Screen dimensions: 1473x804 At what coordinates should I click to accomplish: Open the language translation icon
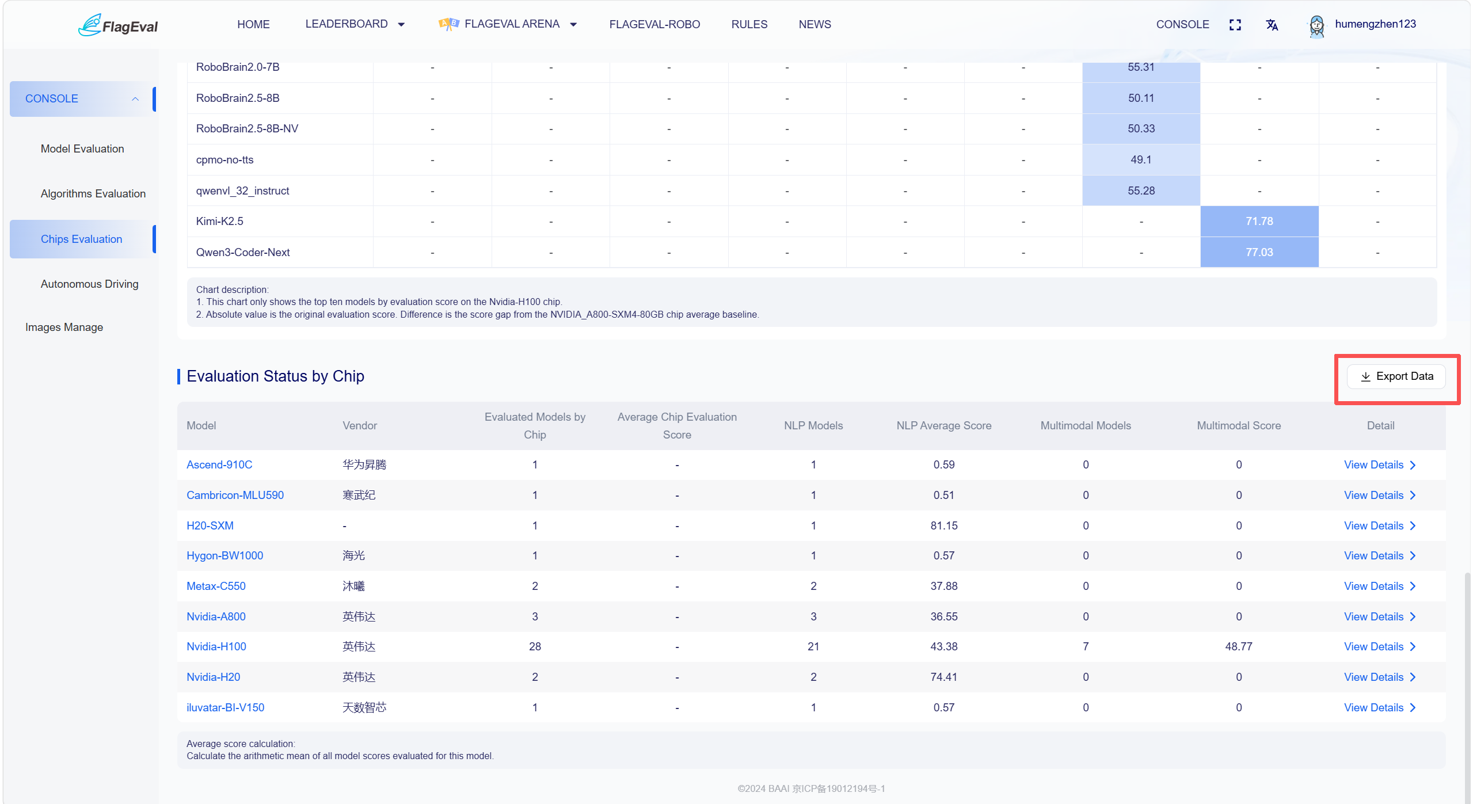pos(1272,25)
